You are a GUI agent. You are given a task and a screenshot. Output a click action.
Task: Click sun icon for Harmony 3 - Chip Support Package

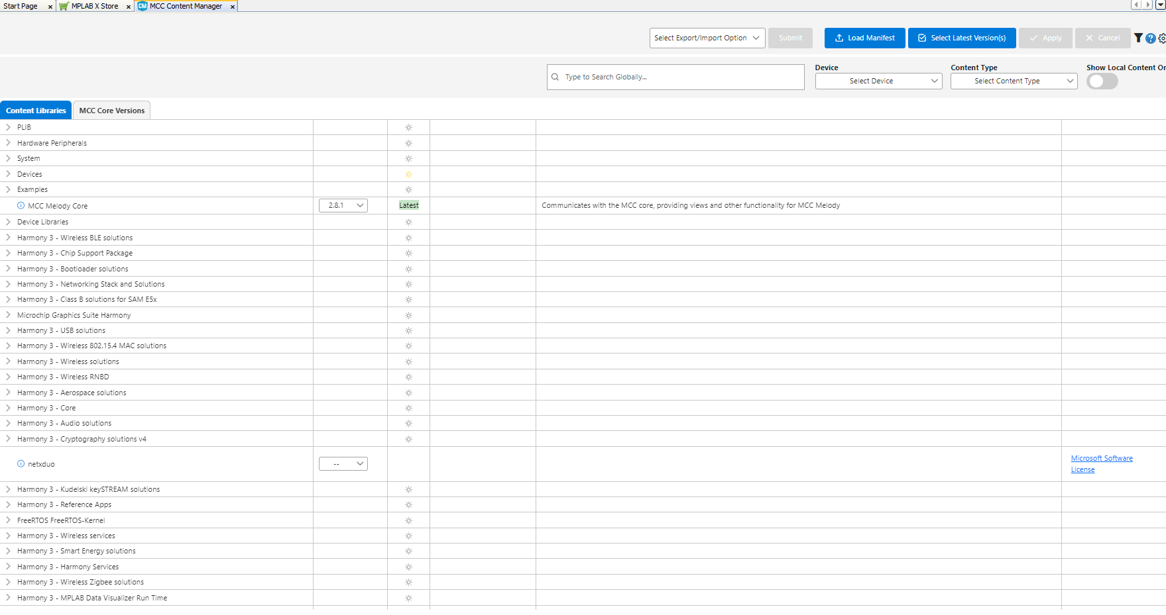[409, 253]
